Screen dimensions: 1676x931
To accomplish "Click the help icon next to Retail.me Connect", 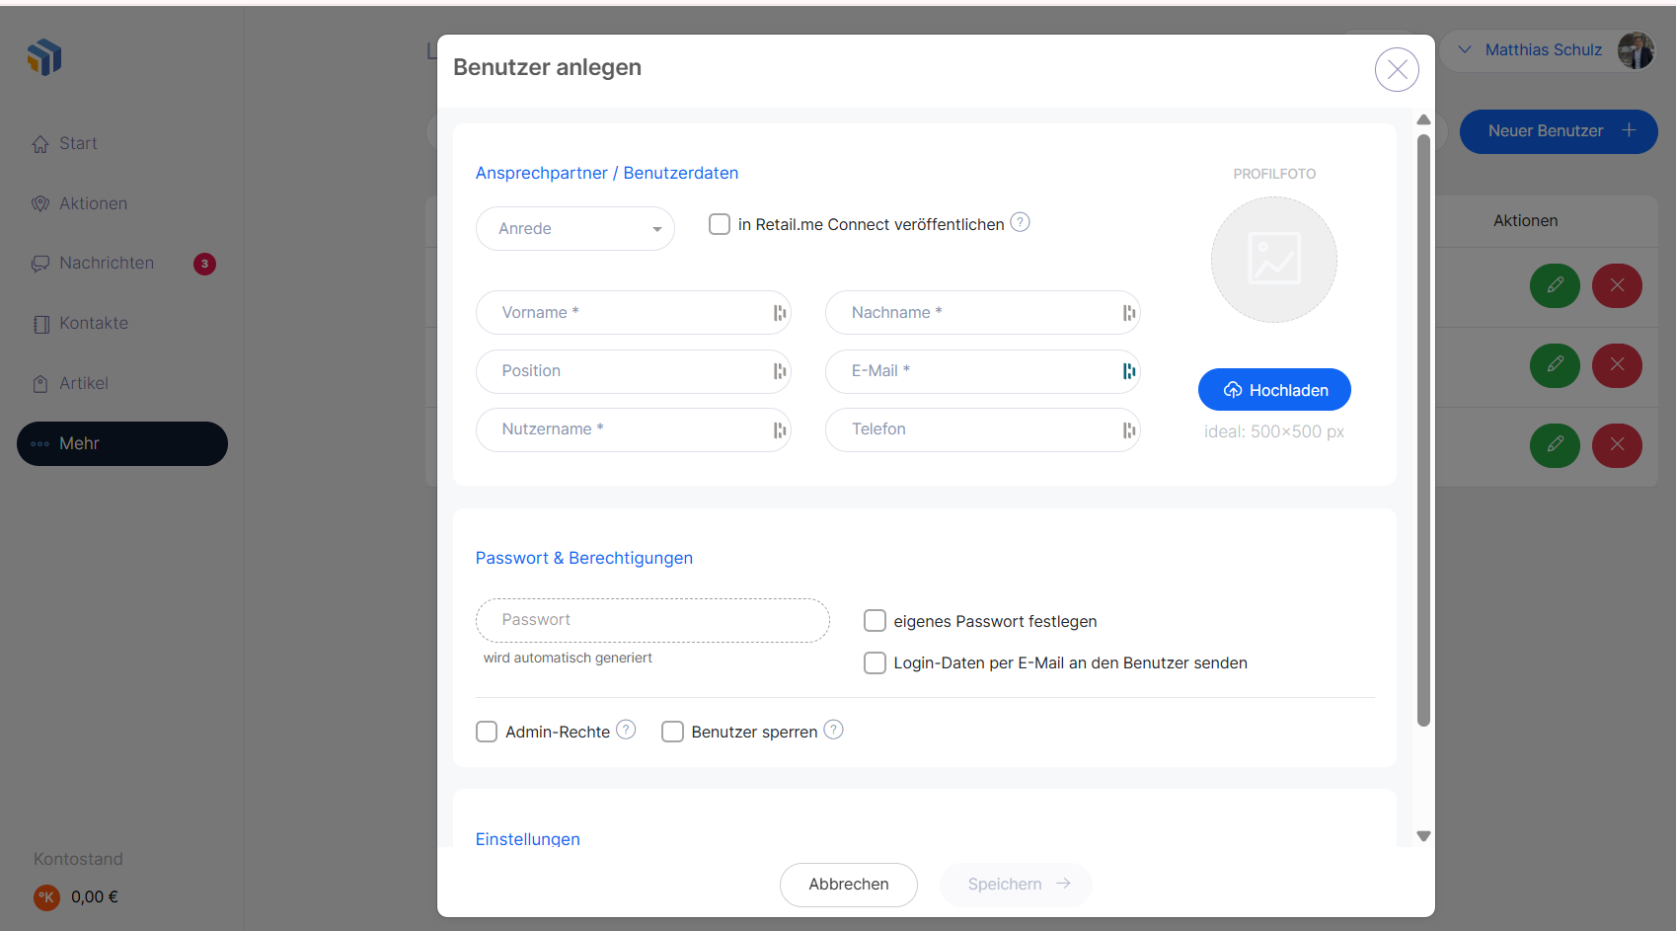I will 1020,223.
